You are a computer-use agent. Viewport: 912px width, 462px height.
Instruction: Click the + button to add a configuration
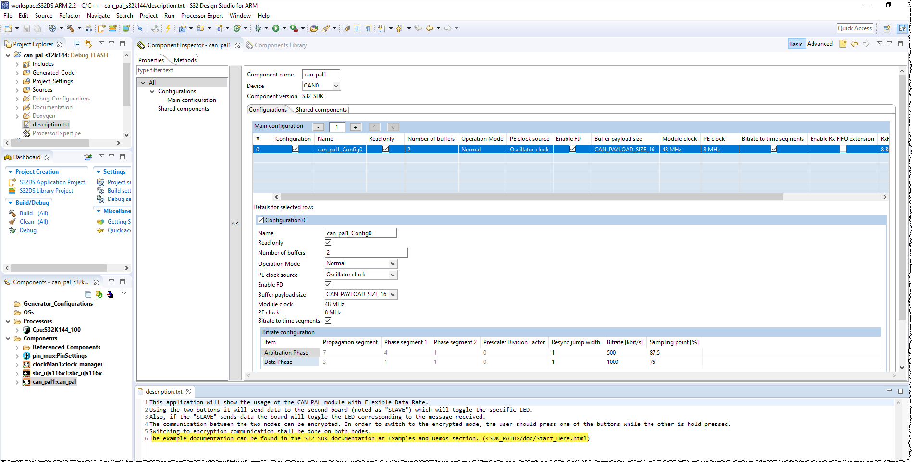pyautogui.click(x=355, y=127)
